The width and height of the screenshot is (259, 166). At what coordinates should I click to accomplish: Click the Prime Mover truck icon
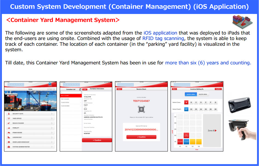pyautogui.click(x=9, y=133)
